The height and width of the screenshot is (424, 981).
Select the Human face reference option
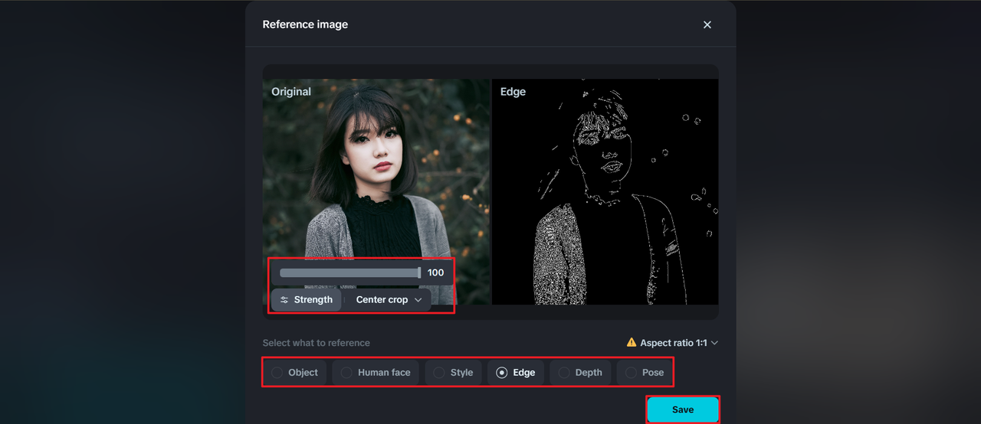click(376, 373)
